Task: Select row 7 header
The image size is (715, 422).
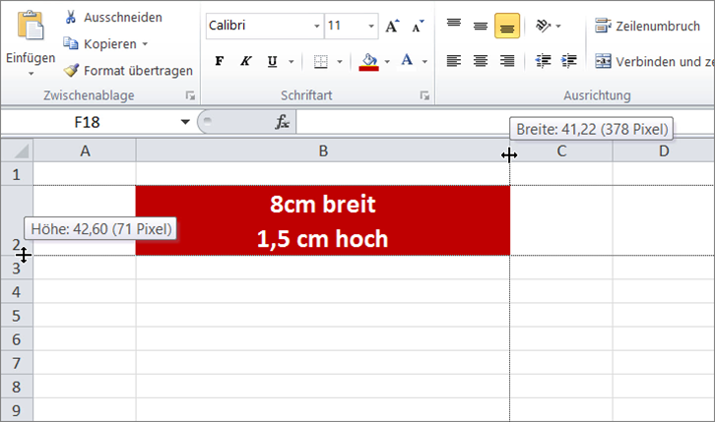Action: point(17,363)
